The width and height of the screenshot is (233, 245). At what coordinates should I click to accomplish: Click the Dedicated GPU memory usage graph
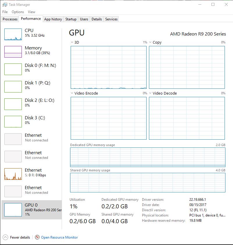pos(147,157)
